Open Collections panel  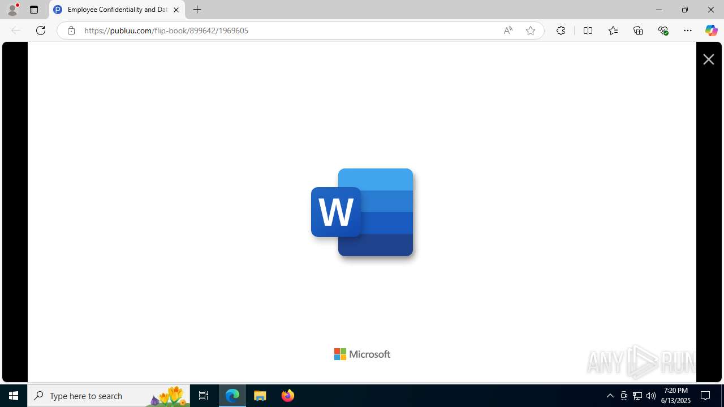(638, 31)
